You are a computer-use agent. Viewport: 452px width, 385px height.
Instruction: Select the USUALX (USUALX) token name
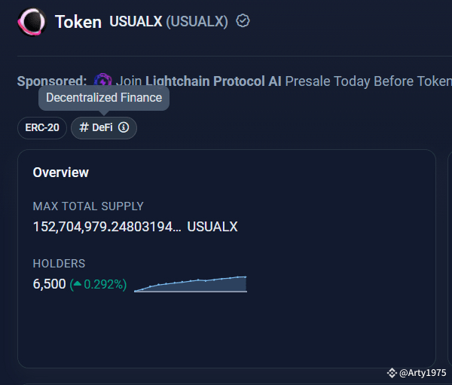click(x=169, y=21)
